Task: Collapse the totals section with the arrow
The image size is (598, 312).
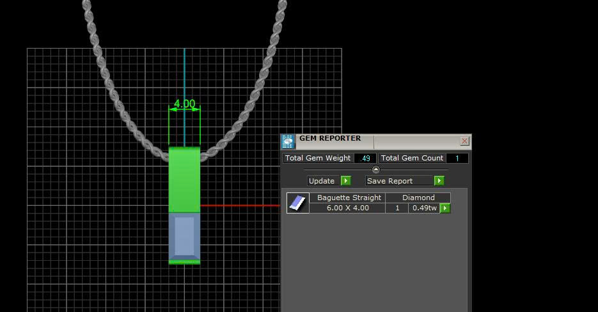Action: click(376, 169)
